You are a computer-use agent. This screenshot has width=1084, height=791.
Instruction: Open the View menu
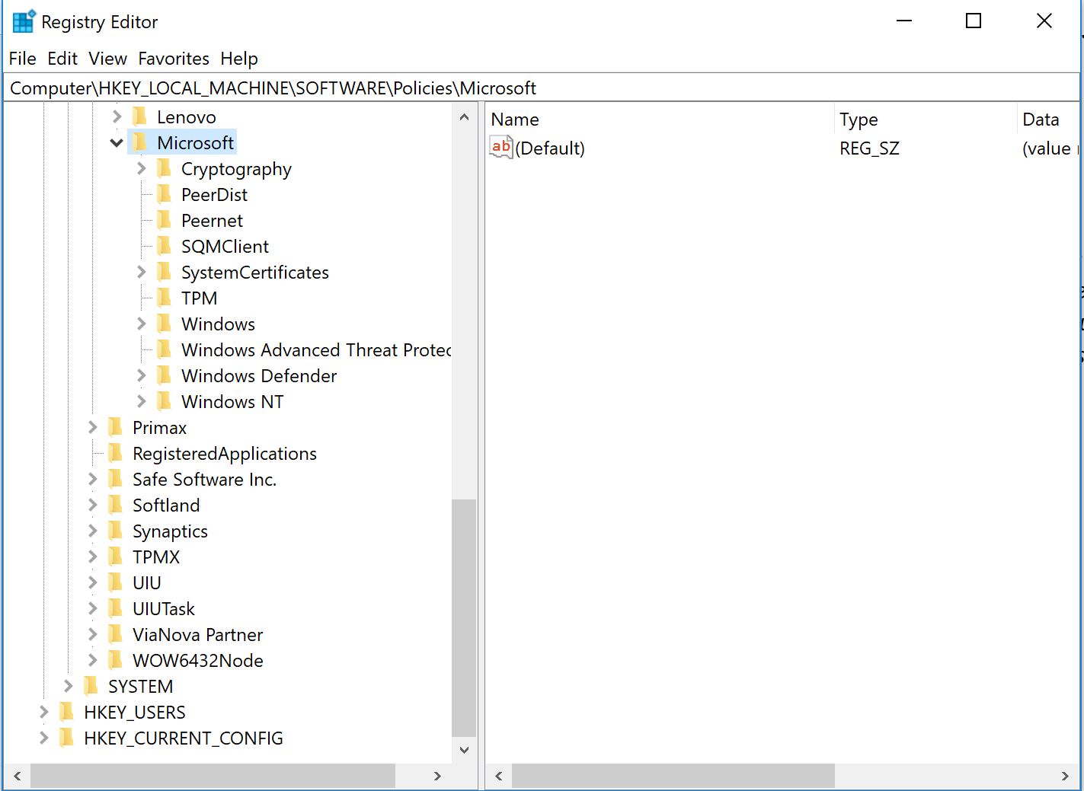pyautogui.click(x=107, y=59)
